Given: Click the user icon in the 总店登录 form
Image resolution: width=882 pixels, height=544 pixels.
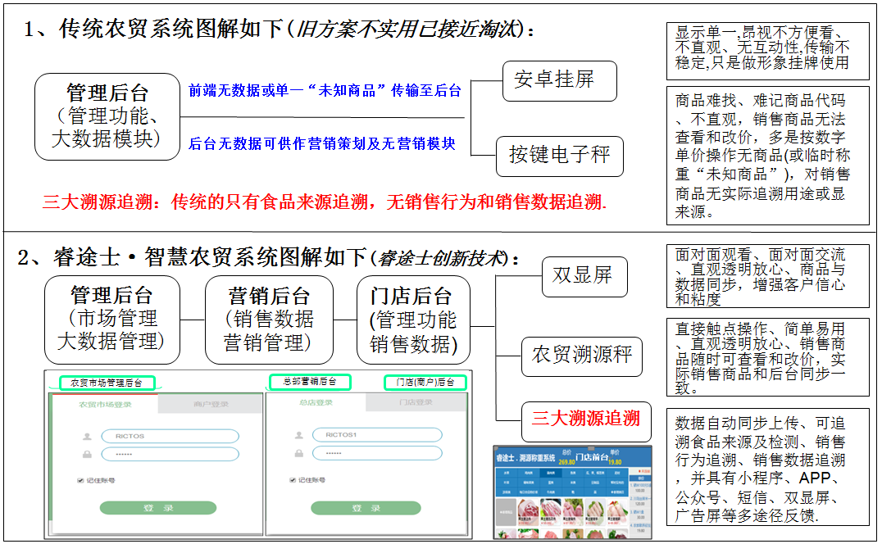Looking at the screenshot, I should (298, 435).
